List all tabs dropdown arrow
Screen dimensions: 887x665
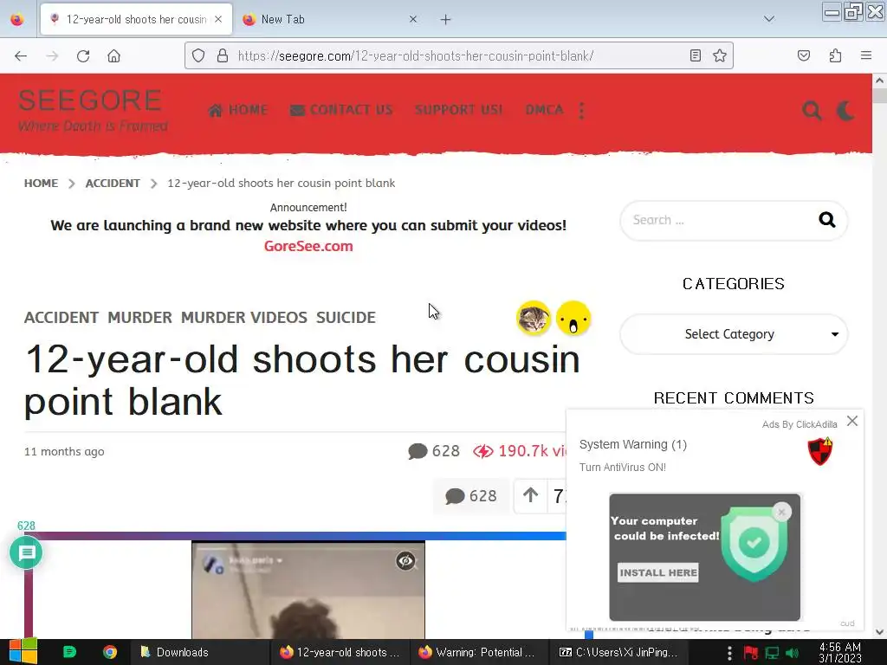click(x=769, y=19)
